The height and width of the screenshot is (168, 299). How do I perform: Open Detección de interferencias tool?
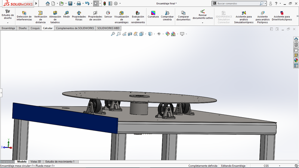tap(24, 16)
